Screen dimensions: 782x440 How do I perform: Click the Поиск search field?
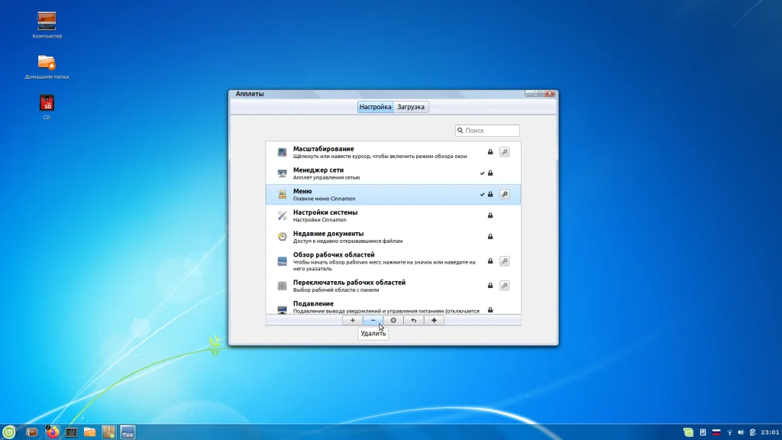point(490,131)
